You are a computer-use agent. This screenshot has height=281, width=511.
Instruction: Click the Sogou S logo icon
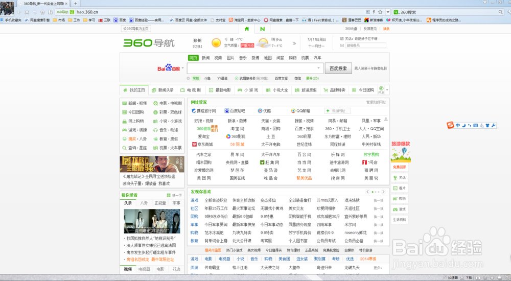[x=450, y=125]
